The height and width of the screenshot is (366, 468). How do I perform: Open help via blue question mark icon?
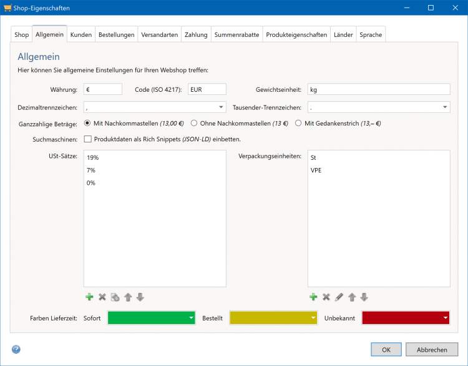16,349
